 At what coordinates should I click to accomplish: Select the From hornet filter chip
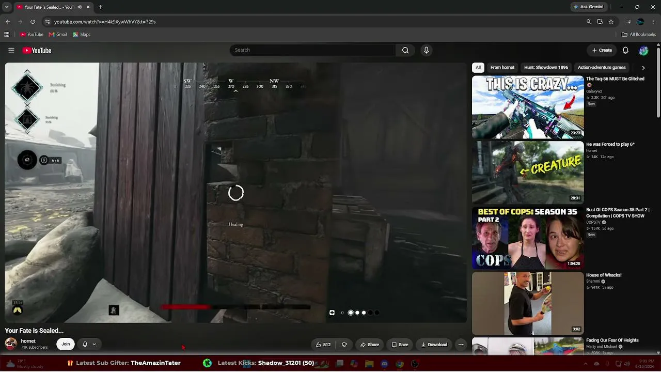point(502,68)
